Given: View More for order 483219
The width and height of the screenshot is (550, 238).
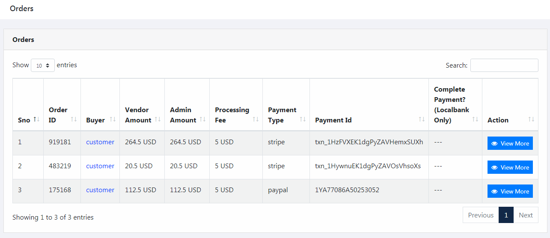Looking at the screenshot, I should [510, 167].
